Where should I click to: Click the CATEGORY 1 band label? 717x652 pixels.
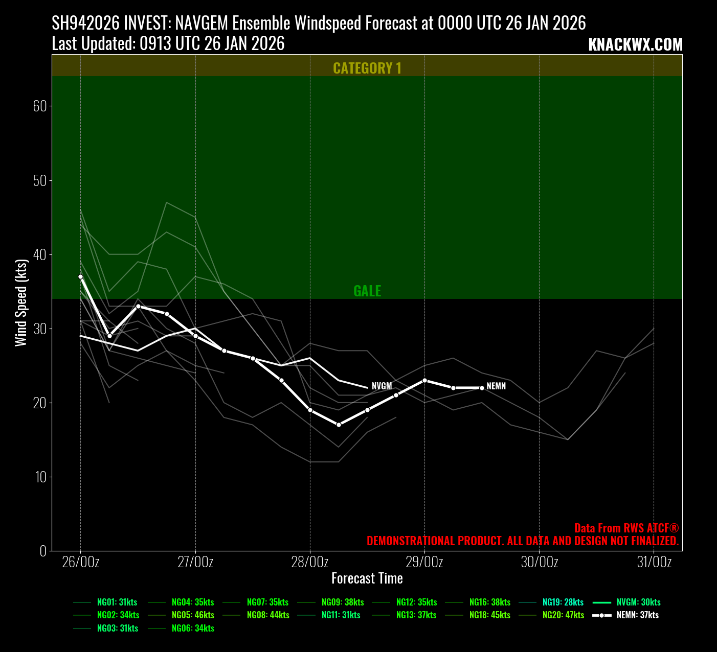(367, 68)
